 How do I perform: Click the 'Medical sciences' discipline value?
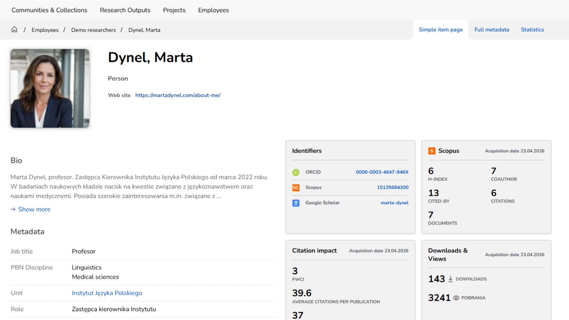click(x=95, y=277)
